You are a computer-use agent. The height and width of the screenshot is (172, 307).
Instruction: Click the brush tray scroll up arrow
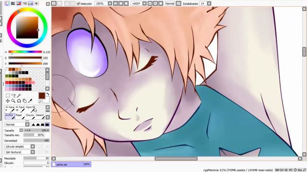click(47, 107)
